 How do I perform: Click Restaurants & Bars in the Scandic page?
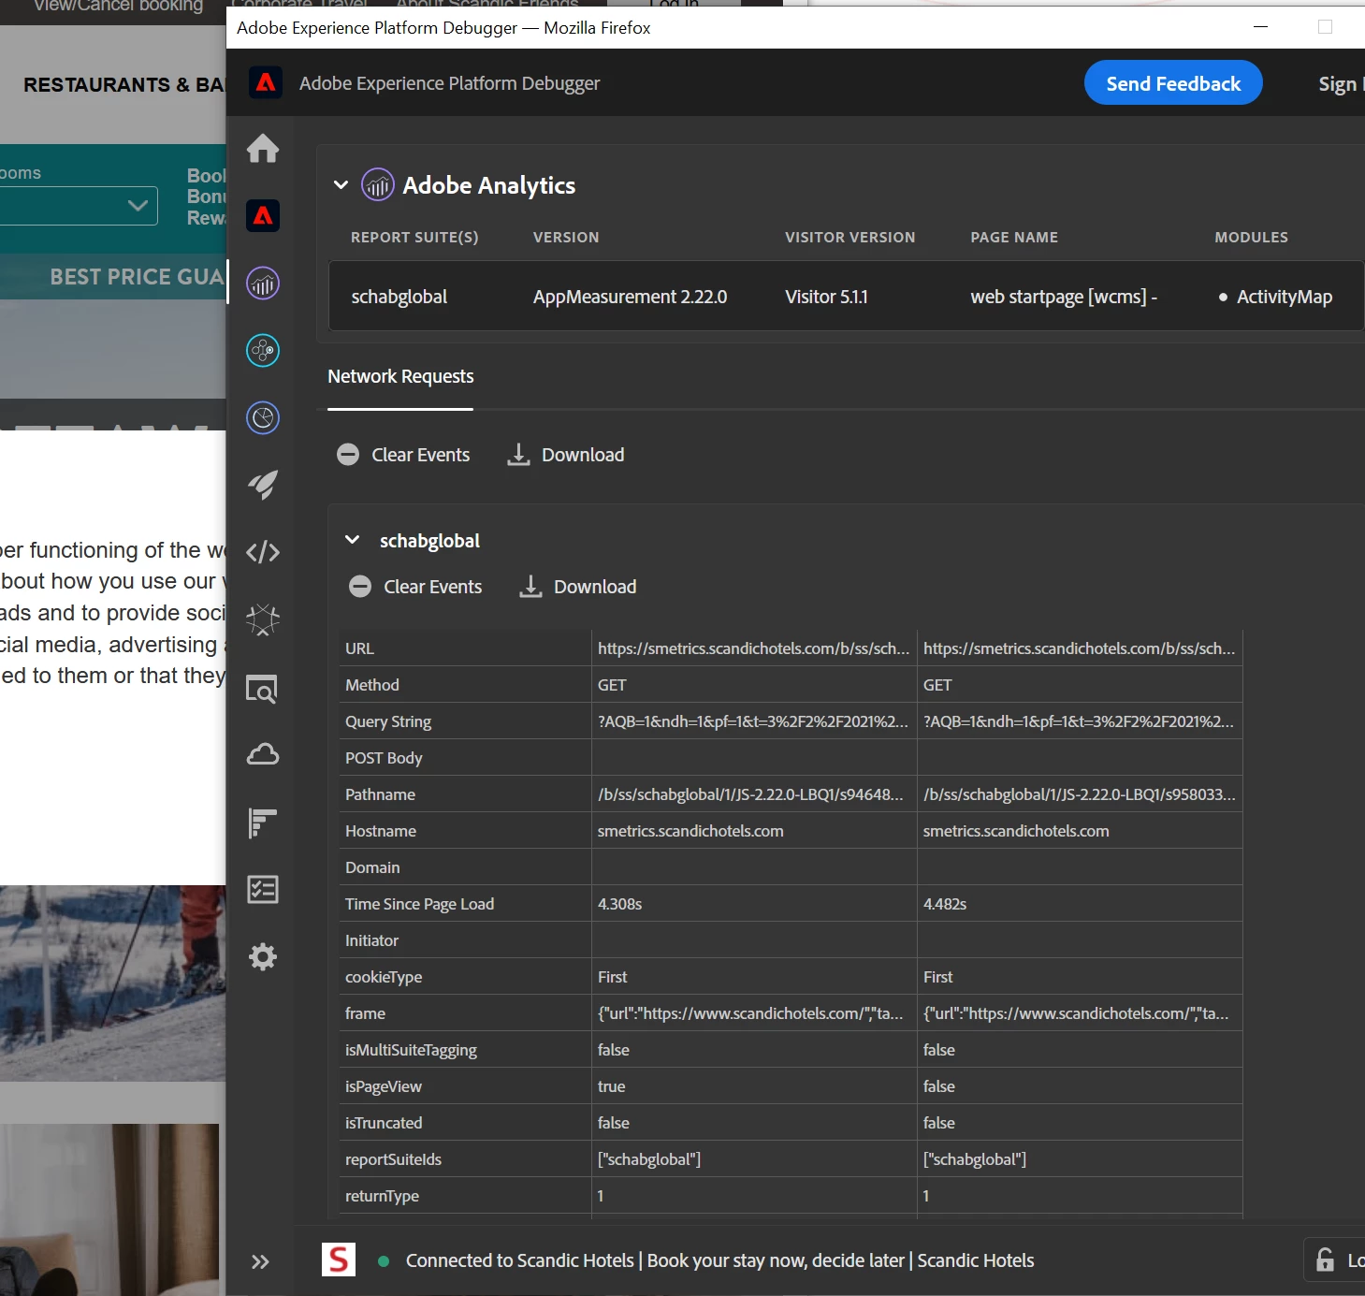(123, 85)
